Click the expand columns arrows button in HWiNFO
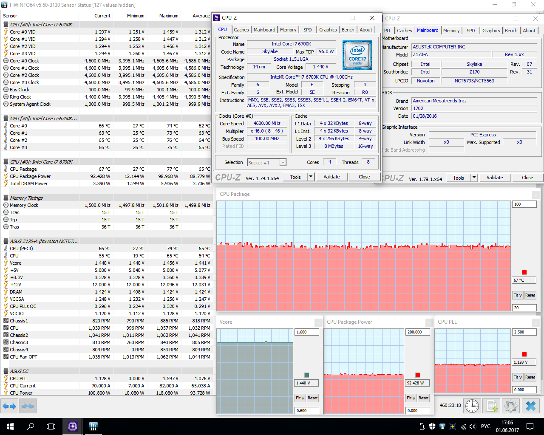Screen dimensions: 544x435 (9, 407)
